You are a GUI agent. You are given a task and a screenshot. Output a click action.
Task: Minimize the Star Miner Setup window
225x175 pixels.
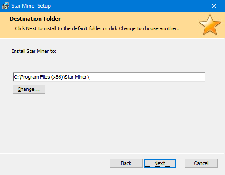click(x=173, y=6)
